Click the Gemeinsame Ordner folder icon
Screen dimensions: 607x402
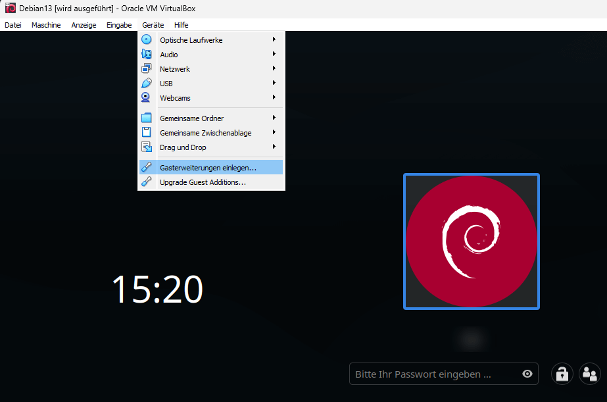click(x=147, y=118)
